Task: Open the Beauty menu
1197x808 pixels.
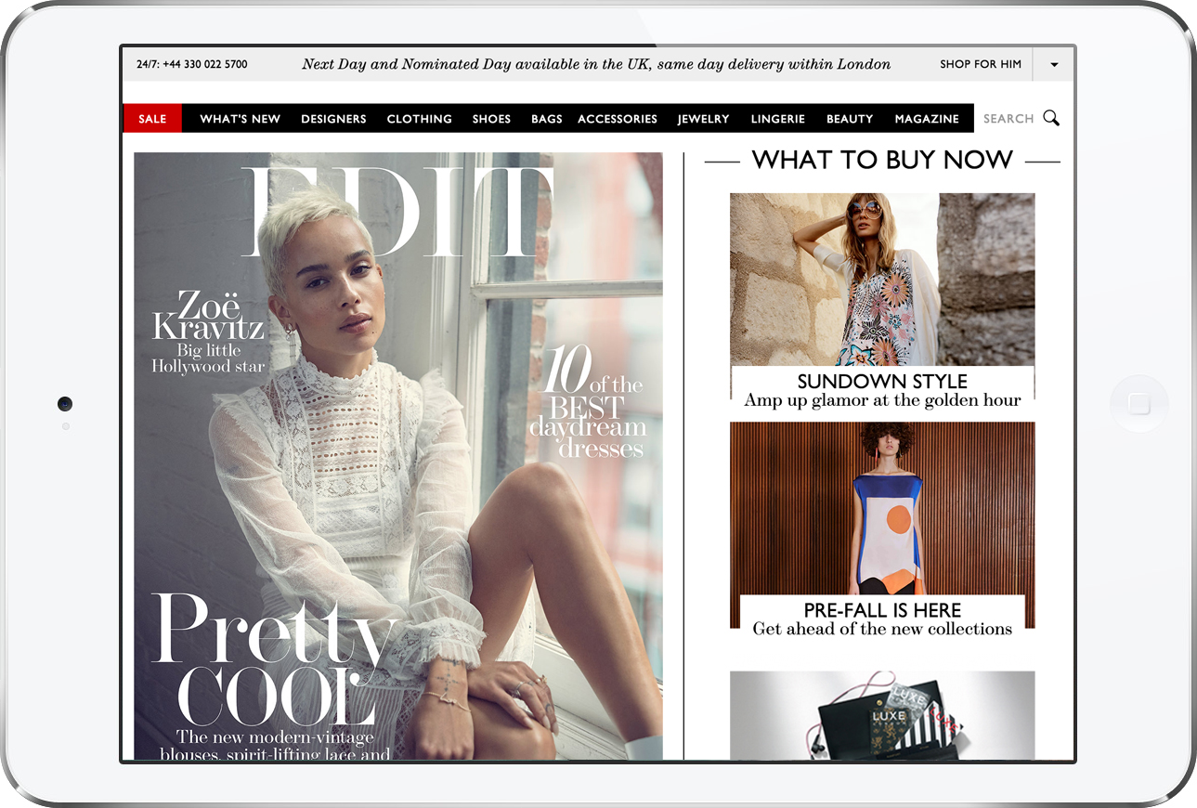Action: click(x=850, y=119)
